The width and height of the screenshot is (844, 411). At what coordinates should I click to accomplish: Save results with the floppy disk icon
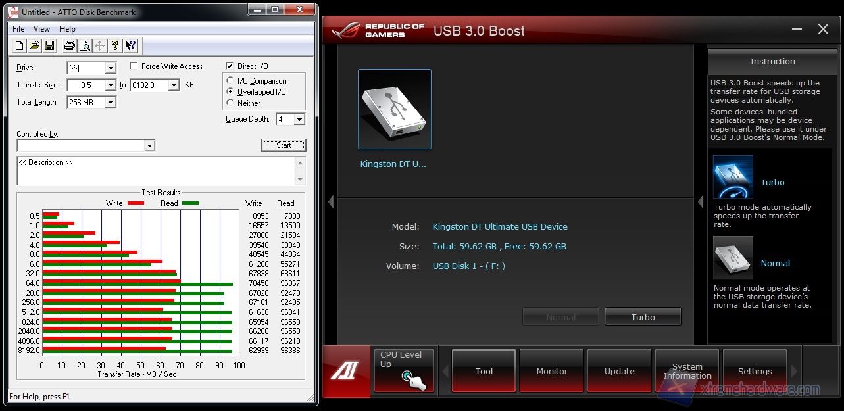[x=48, y=45]
